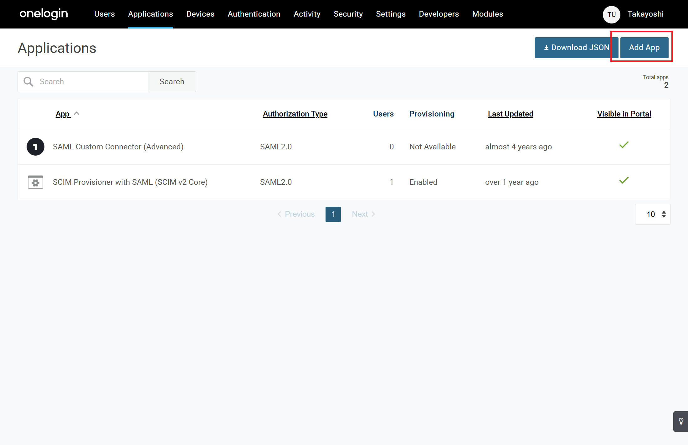Viewport: 688px width, 445px height.
Task: Click the magnifying glass search icon
Action: click(x=28, y=81)
